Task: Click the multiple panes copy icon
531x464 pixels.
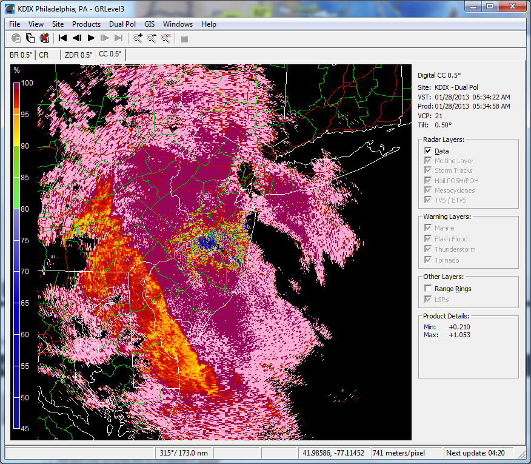Action: click(30, 38)
